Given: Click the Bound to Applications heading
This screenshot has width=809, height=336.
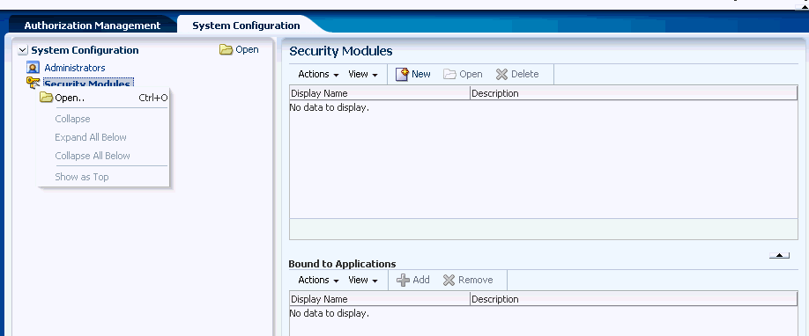Looking at the screenshot, I should click(x=342, y=264).
